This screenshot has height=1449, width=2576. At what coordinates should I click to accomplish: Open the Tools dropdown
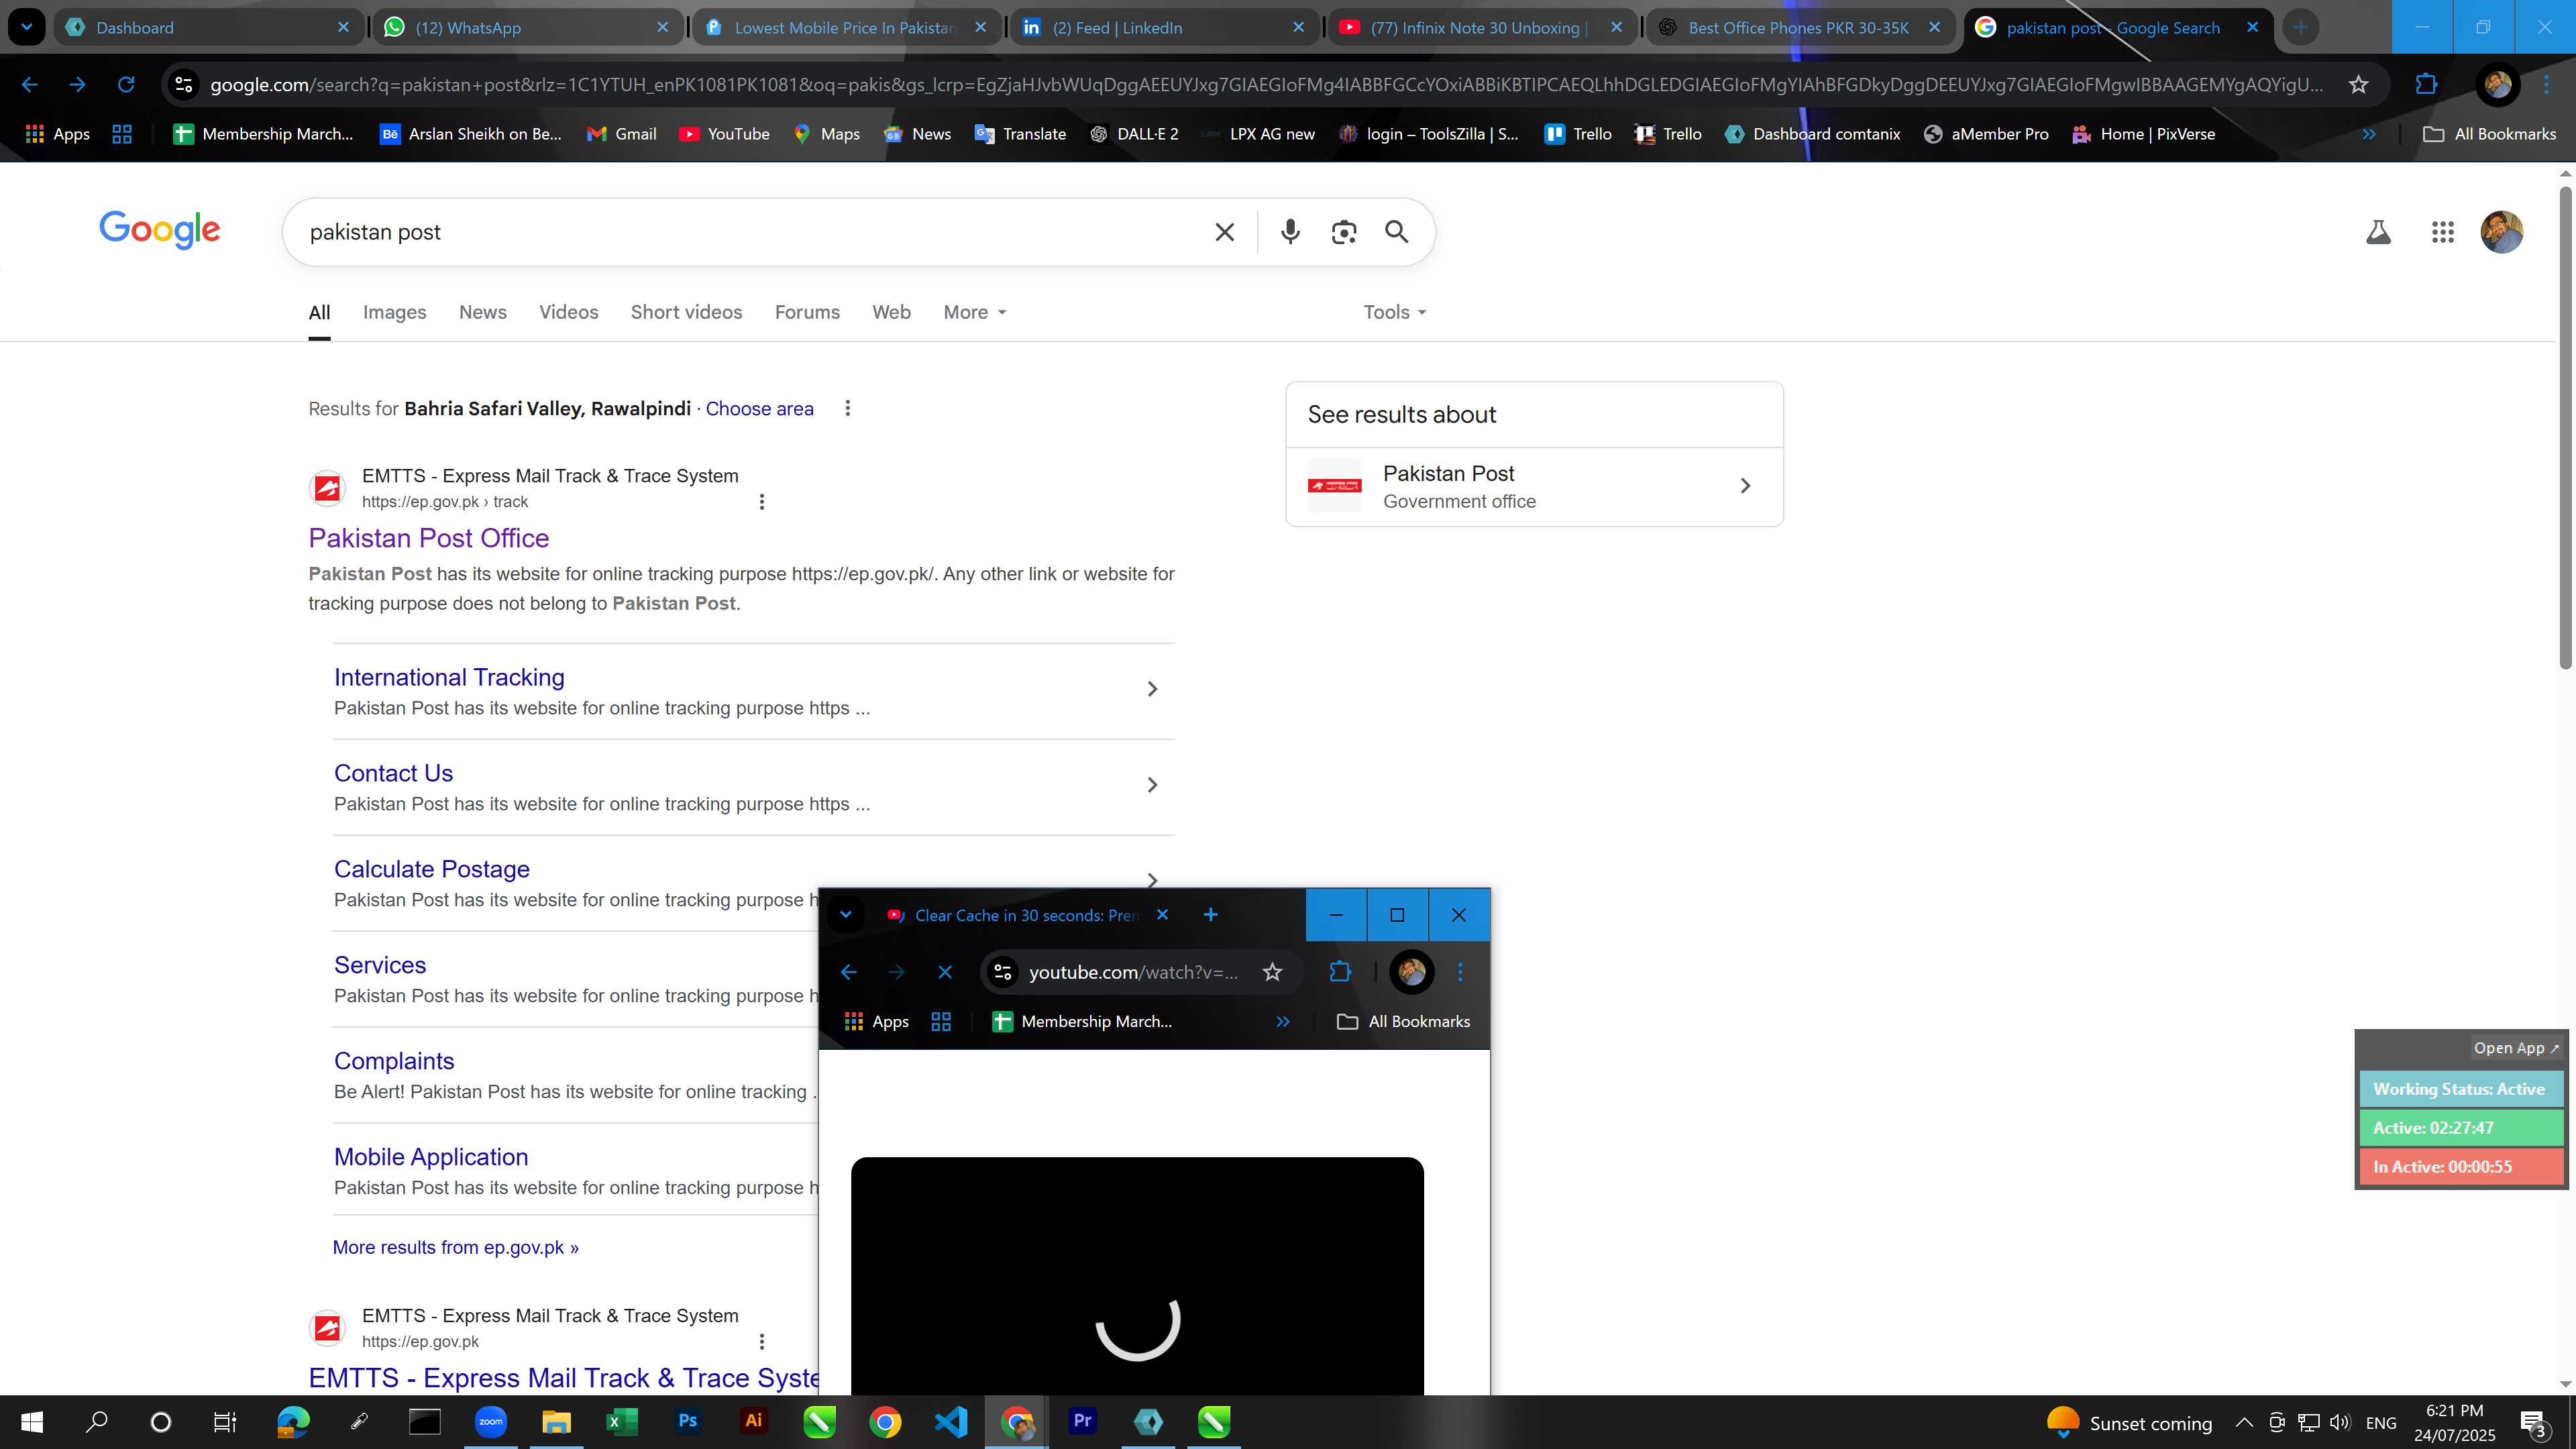[1394, 312]
